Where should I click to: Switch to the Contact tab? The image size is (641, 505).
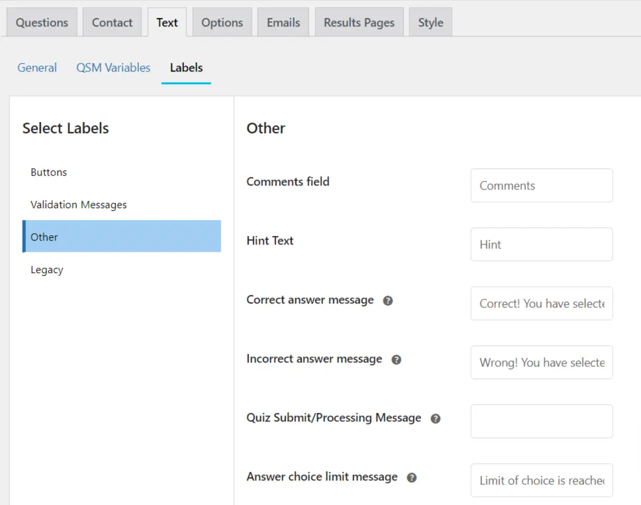112,23
